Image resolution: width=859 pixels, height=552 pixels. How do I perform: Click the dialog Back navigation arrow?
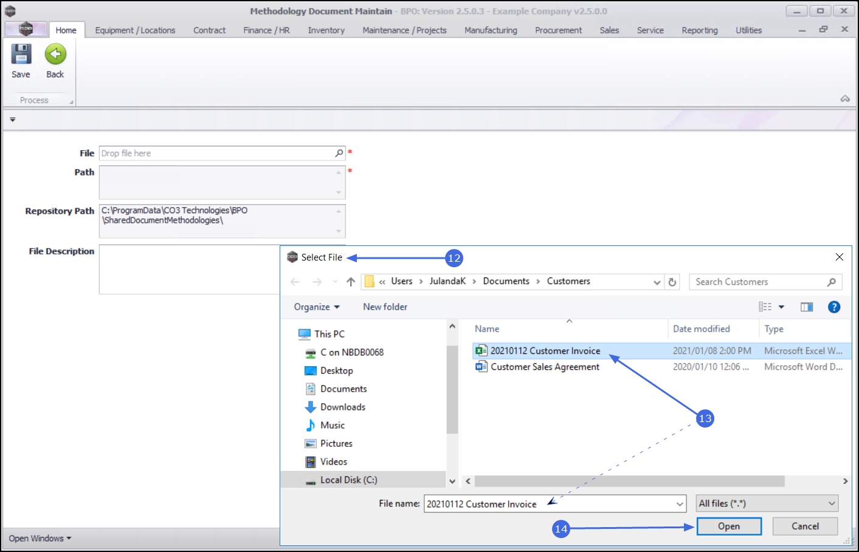[x=295, y=282]
